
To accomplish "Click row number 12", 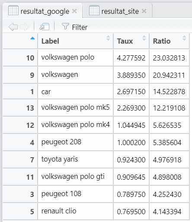I will pyautogui.click(x=30, y=125).
